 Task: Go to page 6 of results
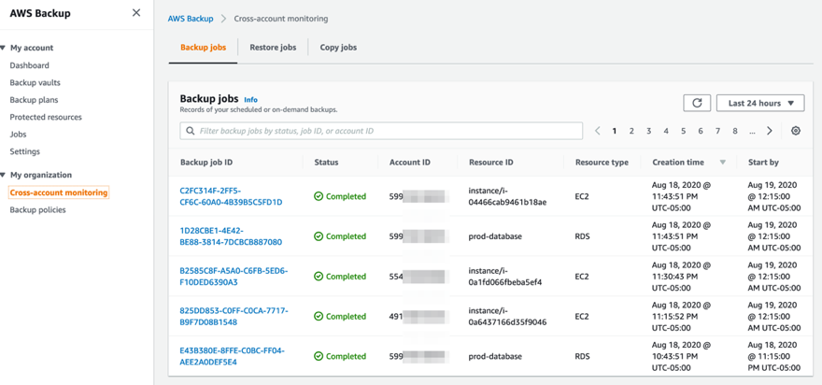click(x=701, y=131)
